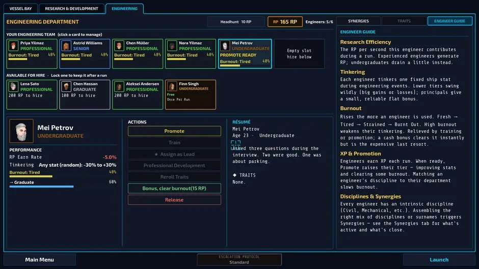Open the Traits tab
The image size is (479, 269).
[404, 21]
